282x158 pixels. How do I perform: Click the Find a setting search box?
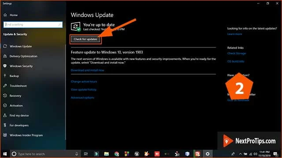click(33, 25)
